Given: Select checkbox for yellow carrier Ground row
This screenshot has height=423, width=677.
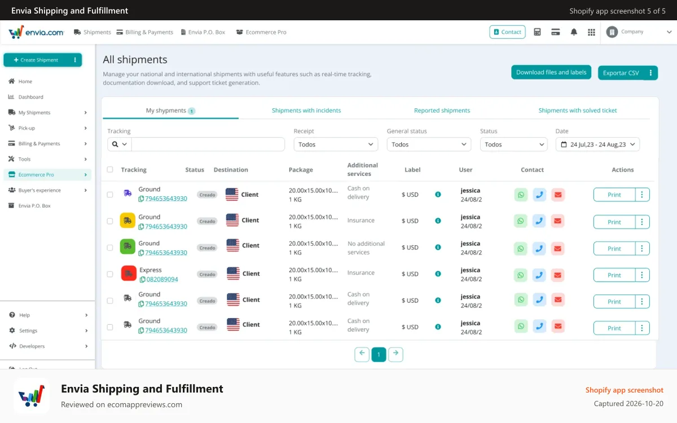Looking at the screenshot, I should 110,221.
